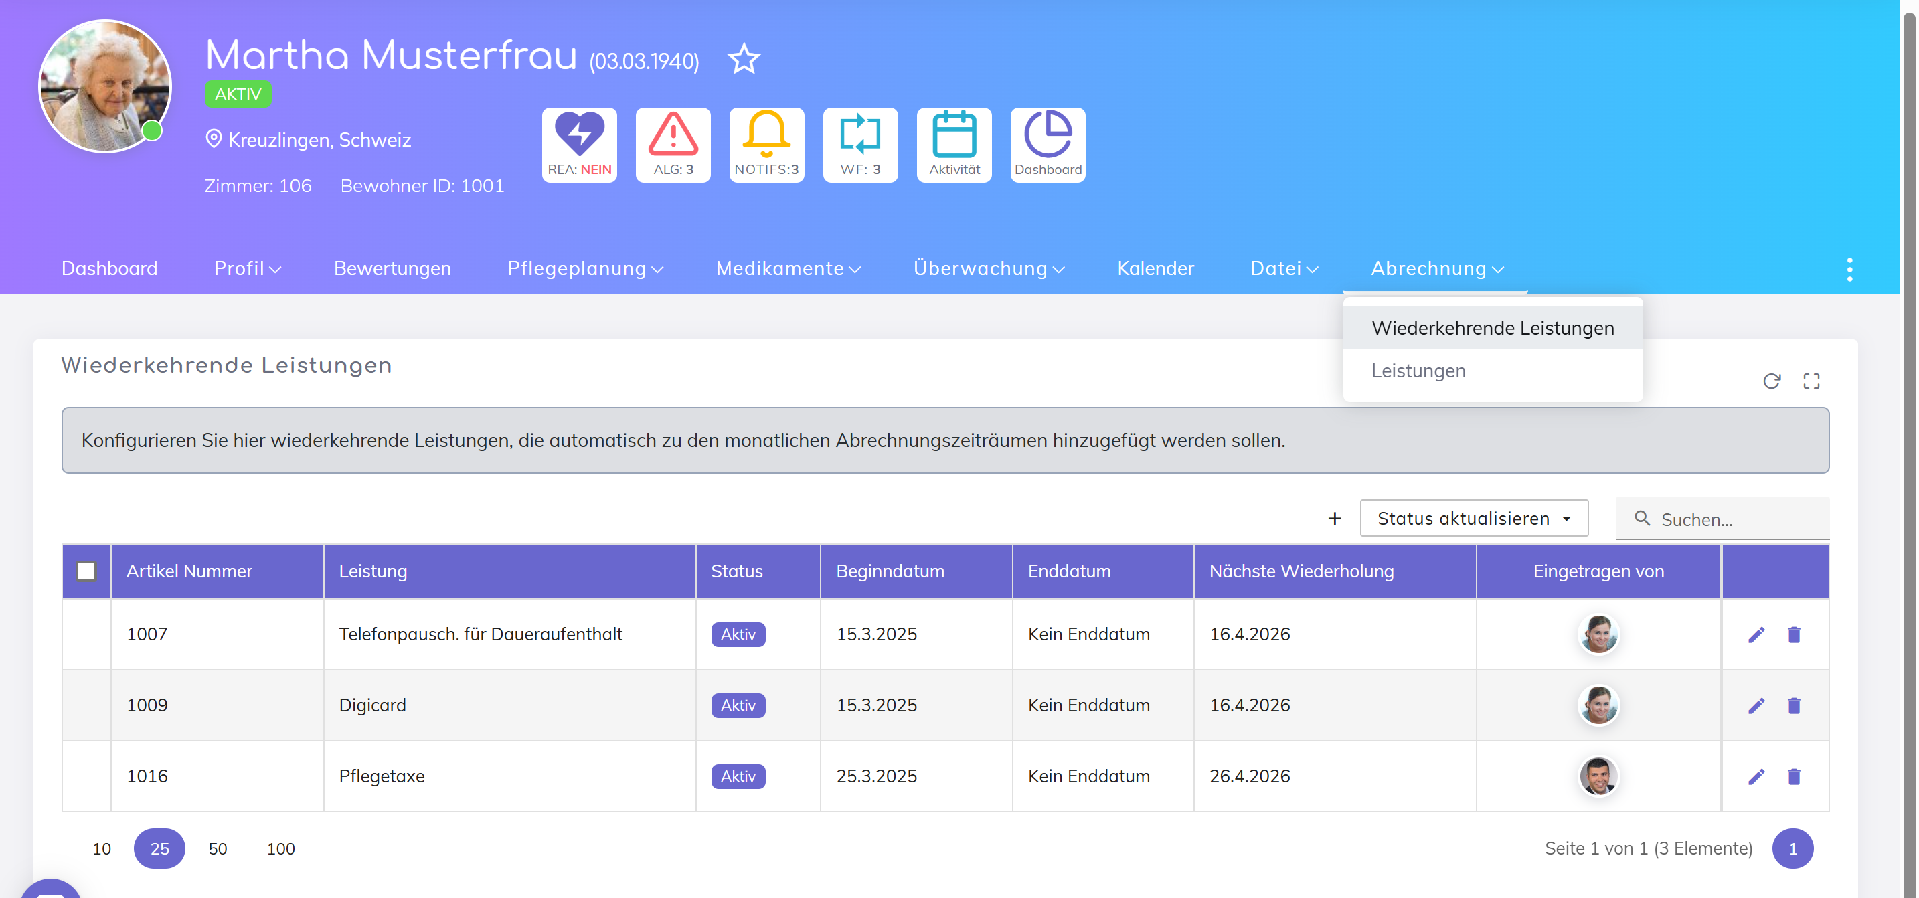Expand the Medikamente menu
Screen dimensions: 1919x898
tap(787, 268)
